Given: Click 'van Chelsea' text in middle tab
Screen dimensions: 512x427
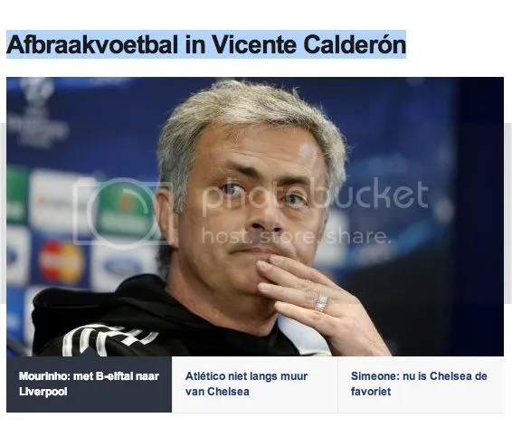Looking at the screenshot, I should 217,392.
